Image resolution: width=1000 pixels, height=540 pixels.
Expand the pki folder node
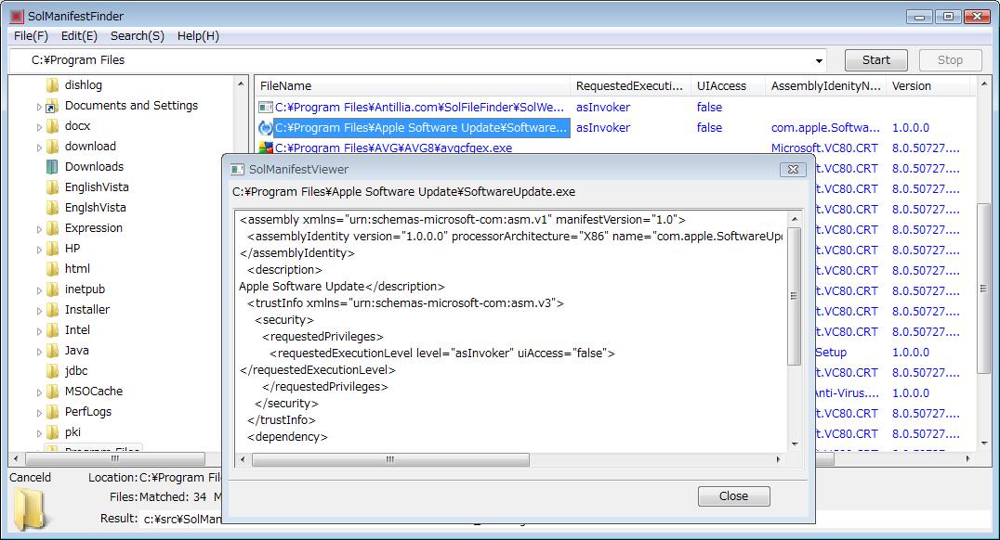(x=39, y=433)
